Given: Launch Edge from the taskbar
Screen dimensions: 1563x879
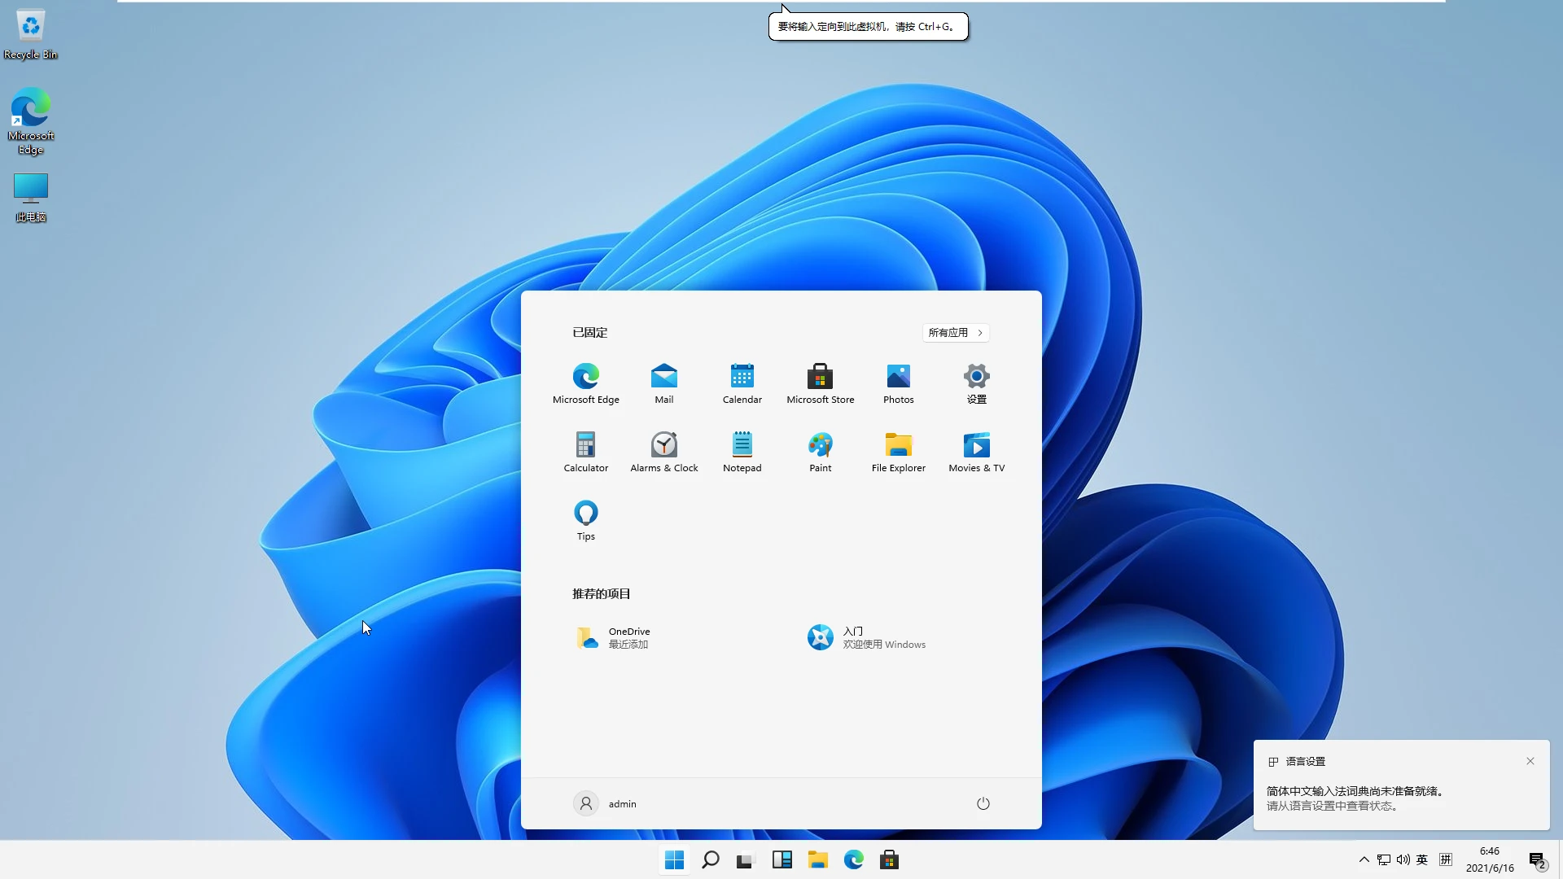Looking at the screenshot, I should coord(854,859).
